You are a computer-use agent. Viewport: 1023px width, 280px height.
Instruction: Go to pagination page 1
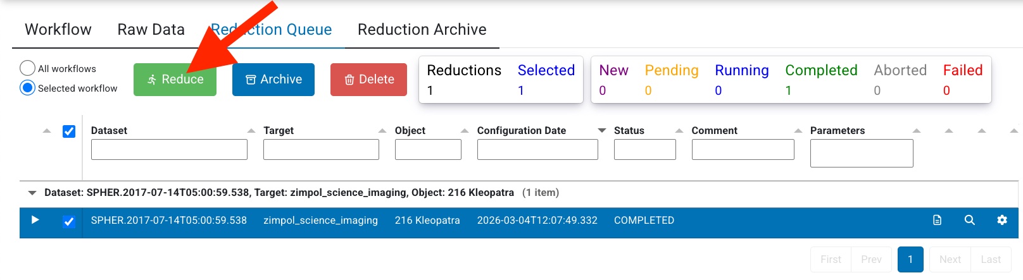(910, 260)
